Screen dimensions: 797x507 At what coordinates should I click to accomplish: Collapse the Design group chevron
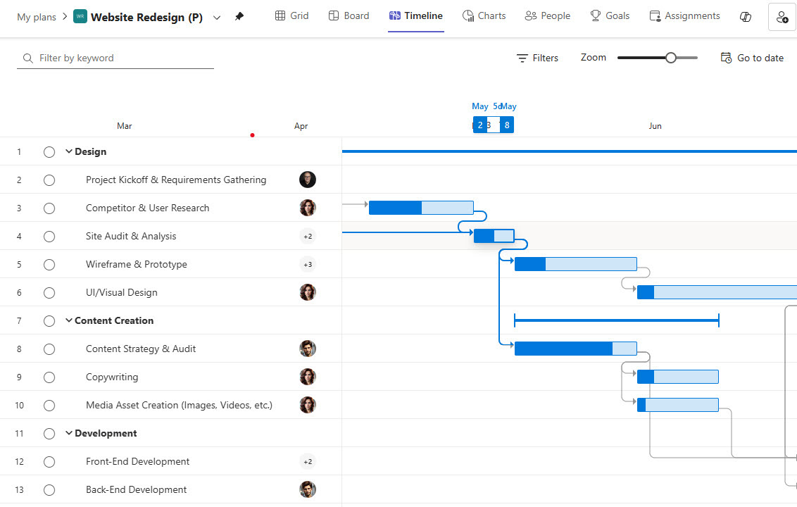click(x=68, y=151)
